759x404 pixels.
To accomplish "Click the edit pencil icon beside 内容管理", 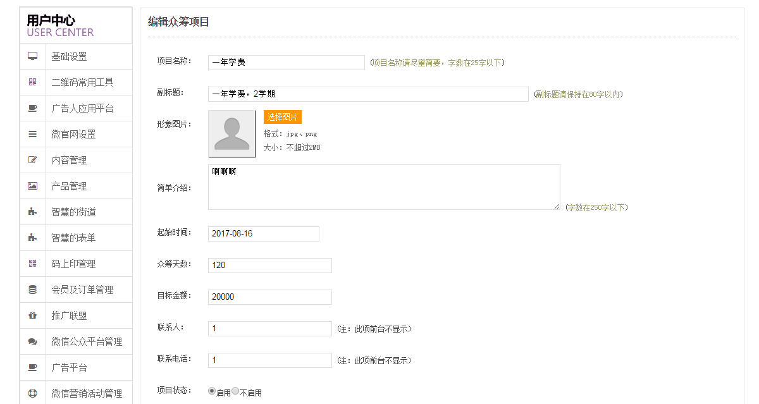I will (33, 160).
